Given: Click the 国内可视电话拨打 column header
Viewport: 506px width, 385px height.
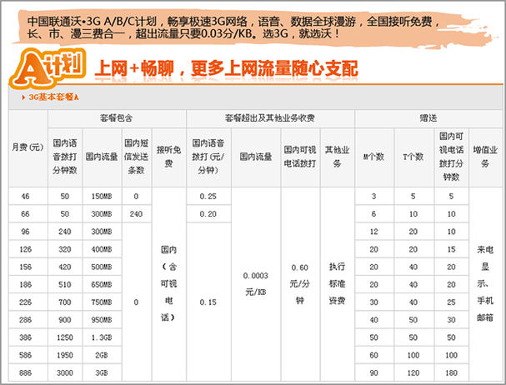Looking at the screenshot, I should 300,157.
